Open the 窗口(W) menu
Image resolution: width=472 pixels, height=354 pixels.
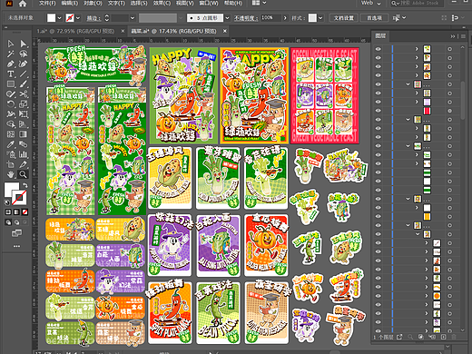pyautogui.click(x=209, y=3)
